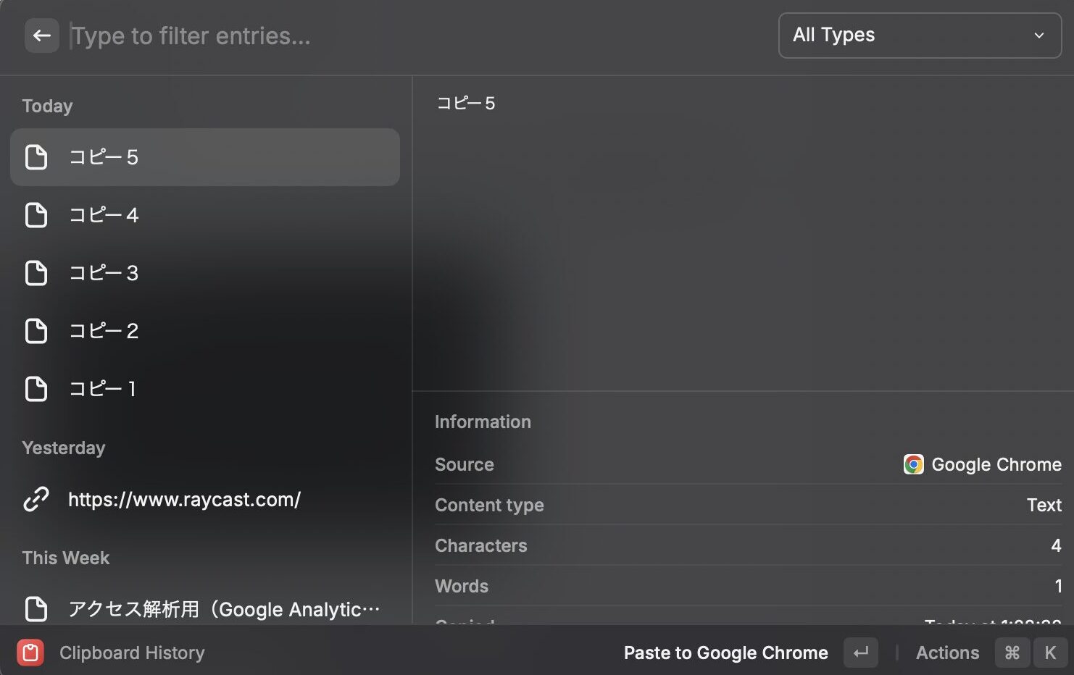Click the link icon beside raycast.com URL
Screen dimensions: 1074x675
coord(36,499)
